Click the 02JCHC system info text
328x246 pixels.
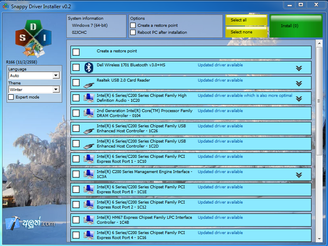coord(79,33)
